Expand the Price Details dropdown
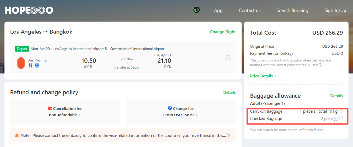 click(x=263, y=76)
